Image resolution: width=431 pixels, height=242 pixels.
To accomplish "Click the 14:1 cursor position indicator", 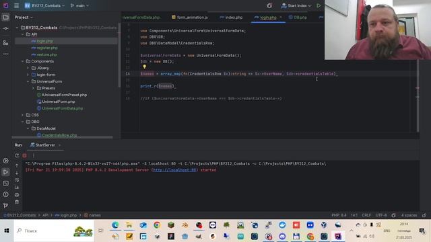I will pyautogui.click(x=354, y=215).
